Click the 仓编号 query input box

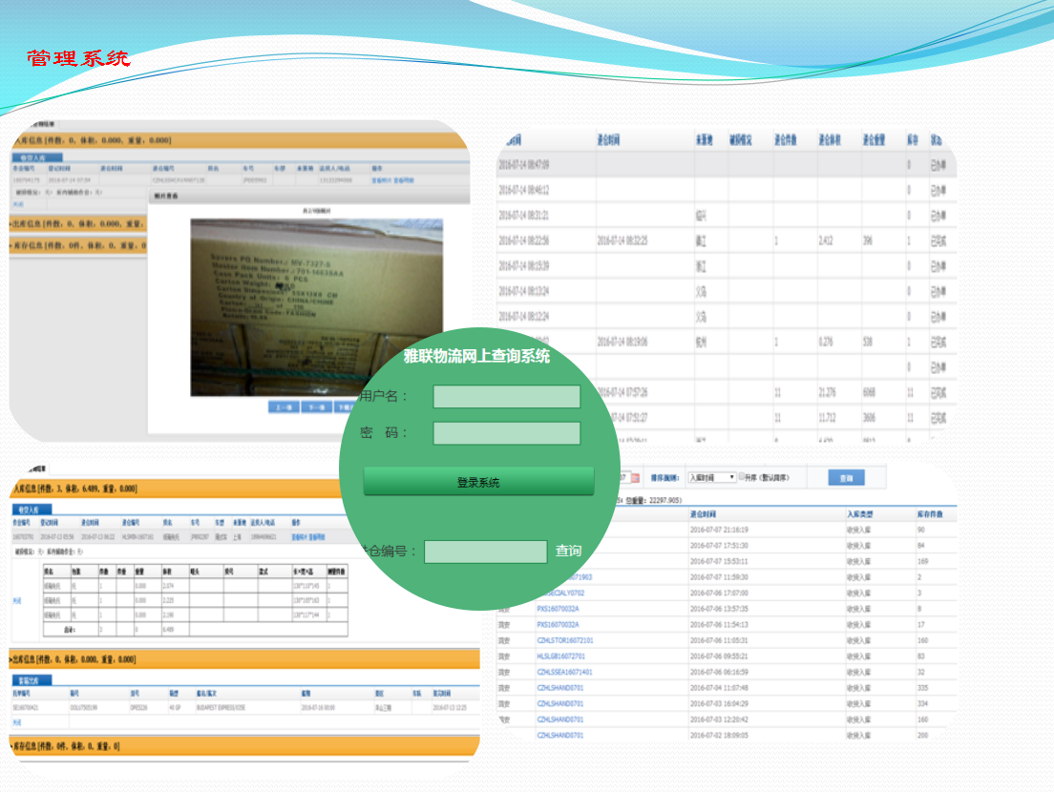[485, 552]
